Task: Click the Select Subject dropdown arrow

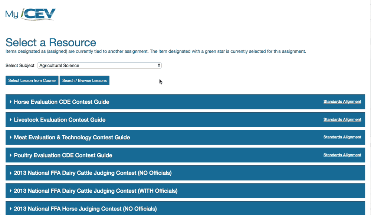Action: 159,65
